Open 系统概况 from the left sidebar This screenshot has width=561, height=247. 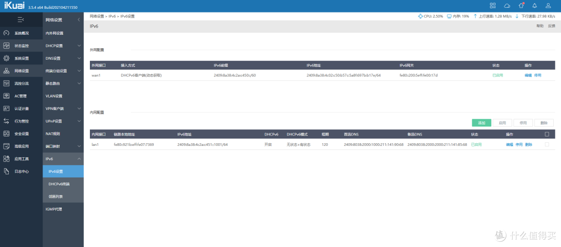pyautogui.click(x=21, y=33)
